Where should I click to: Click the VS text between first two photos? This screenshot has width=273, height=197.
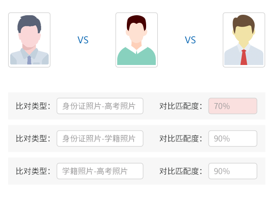tap(83, 40)
